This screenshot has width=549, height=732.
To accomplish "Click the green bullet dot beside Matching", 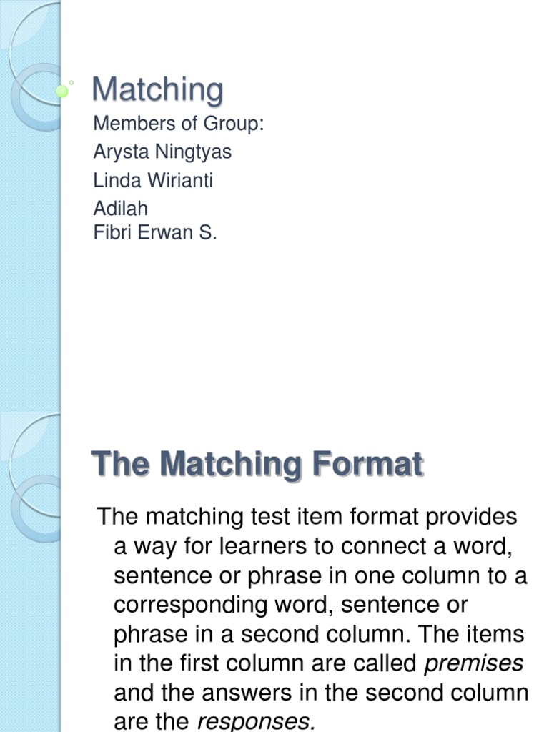I will [62, 91].
